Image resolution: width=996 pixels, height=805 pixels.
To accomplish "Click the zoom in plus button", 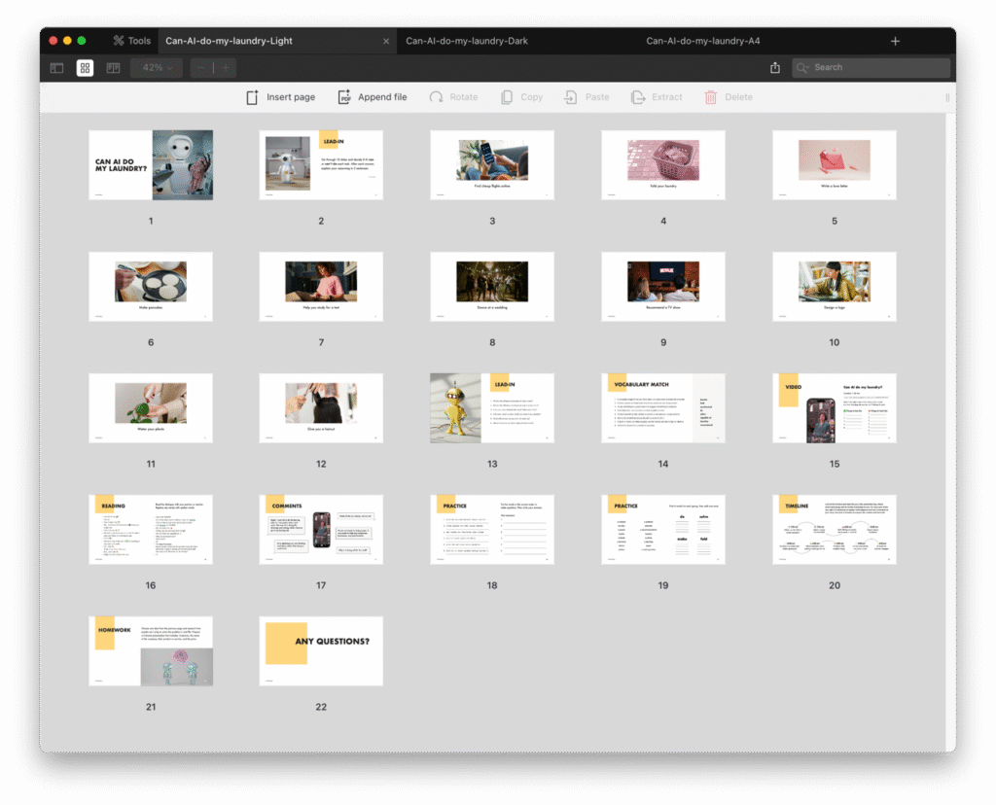I will click(225, 68).
